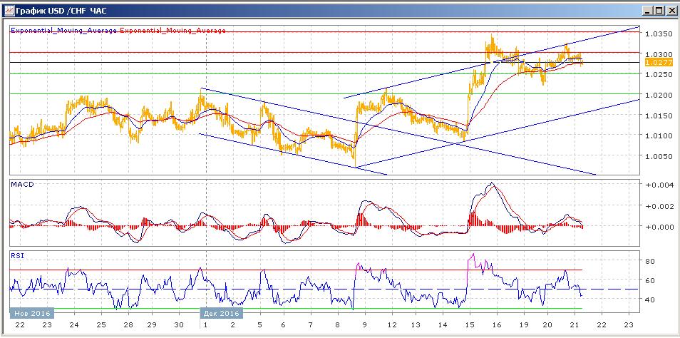The height and width of the screenshot is (338, 680).
Task: Click date 21 on the time axis
Action: [574, 324]
